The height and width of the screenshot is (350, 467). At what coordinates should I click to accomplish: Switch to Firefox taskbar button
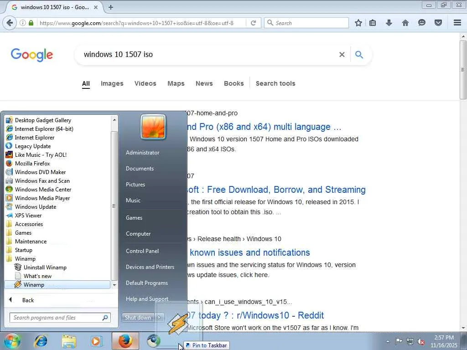(x=125, y=341)
